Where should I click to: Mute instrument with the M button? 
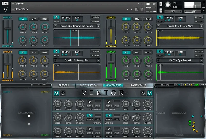coord(161,10)
